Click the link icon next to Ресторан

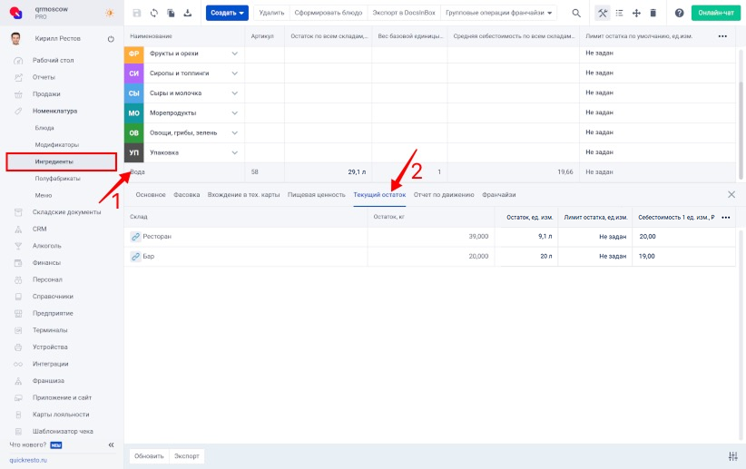[135, 236]
